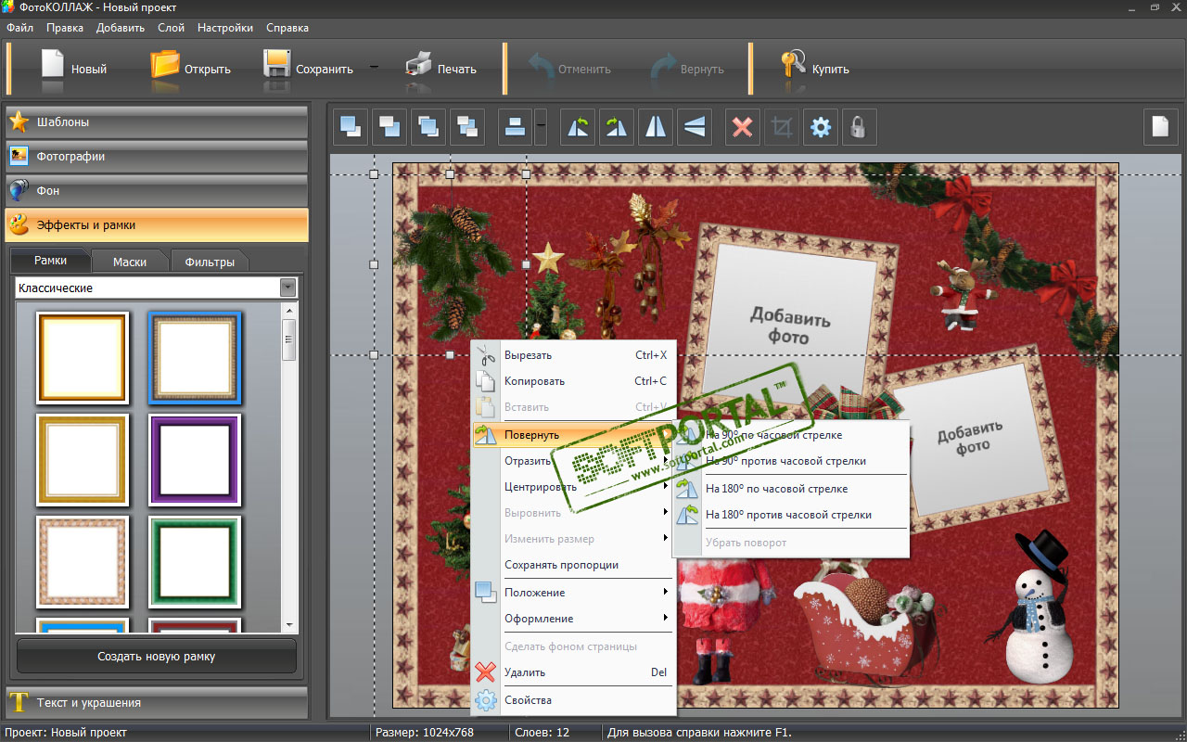Viewport: 1187px width, 742px height.
Task: Select the orange wooden frame thumbnail
Action: (x=83, y=358)
